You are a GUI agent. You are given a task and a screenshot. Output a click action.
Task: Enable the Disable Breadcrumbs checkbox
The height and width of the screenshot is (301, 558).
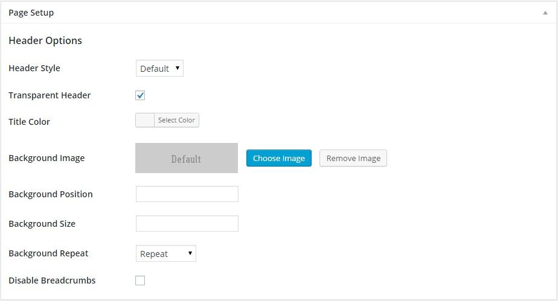(x=140, y=280)
